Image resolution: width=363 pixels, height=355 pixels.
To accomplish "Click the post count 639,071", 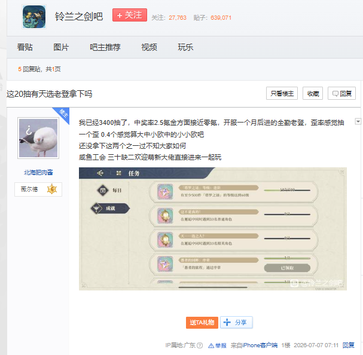I will click(221, 18).
